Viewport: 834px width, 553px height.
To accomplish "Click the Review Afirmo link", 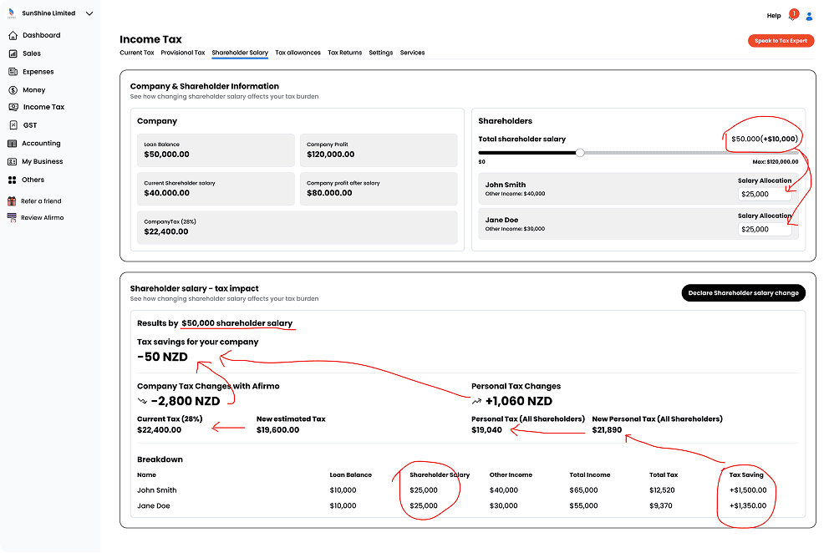I will [42, 218].
